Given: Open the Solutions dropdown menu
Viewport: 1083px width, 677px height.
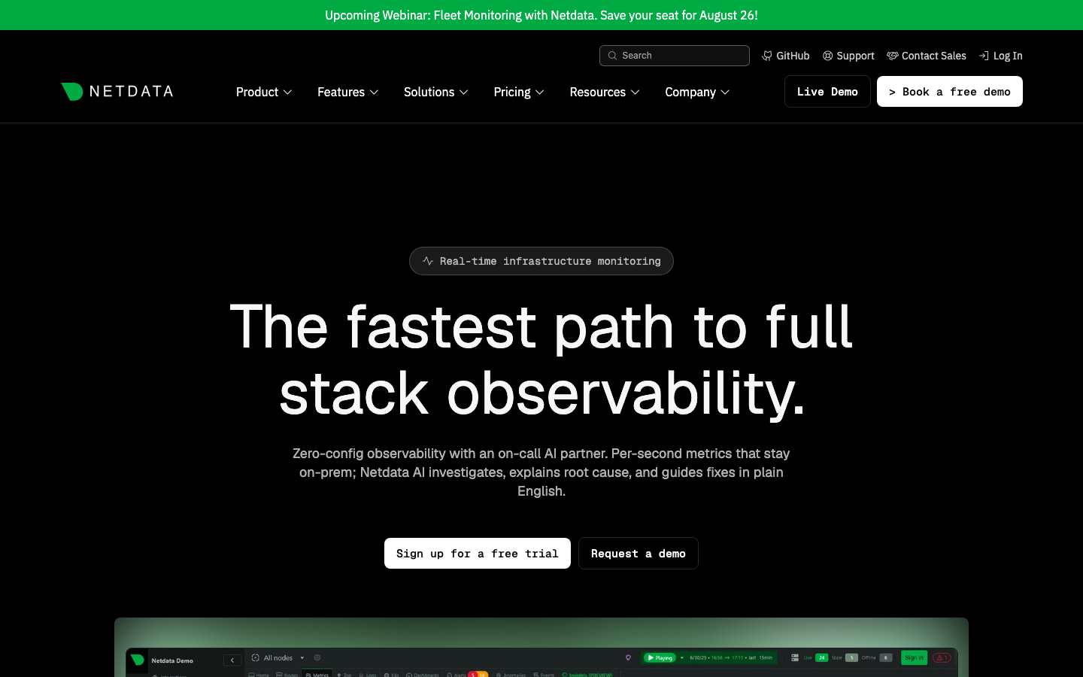Looking at the screenshot, I should [436, 92].
